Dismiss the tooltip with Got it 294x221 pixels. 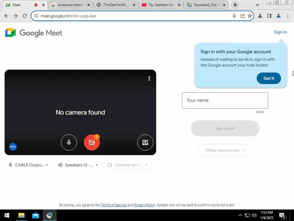269,78
